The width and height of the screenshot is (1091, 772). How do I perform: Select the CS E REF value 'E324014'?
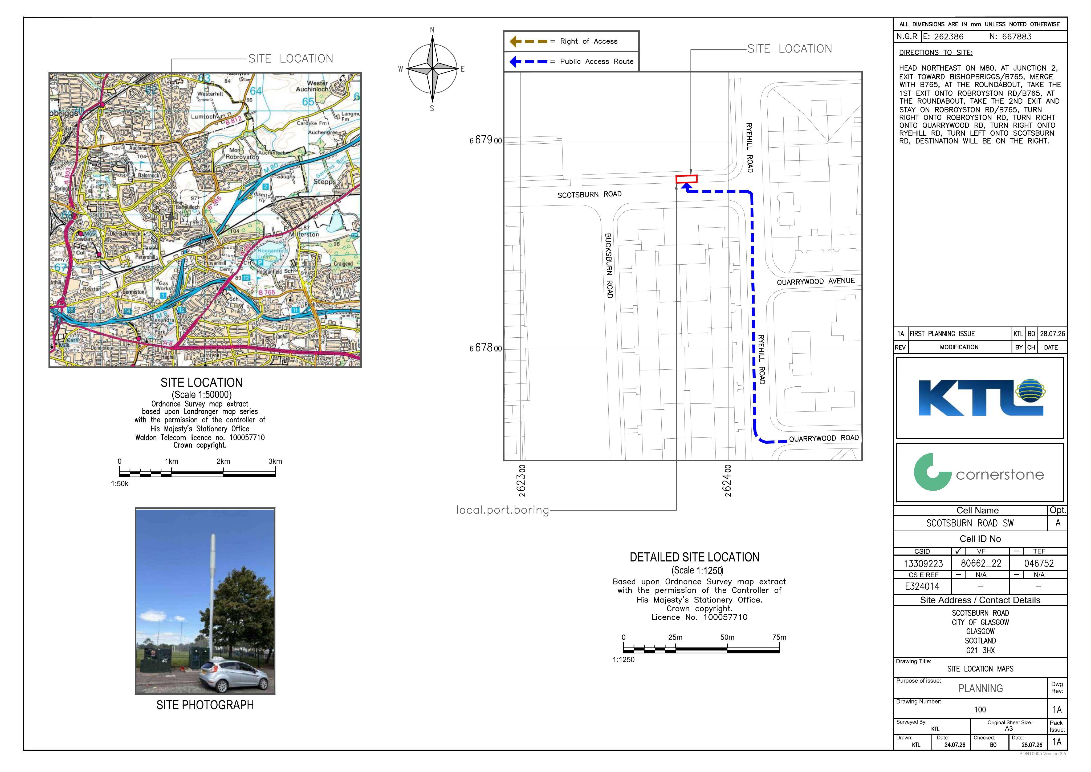coord(922,586)
